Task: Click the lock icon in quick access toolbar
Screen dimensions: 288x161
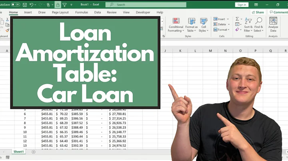Action: point(58,5)
